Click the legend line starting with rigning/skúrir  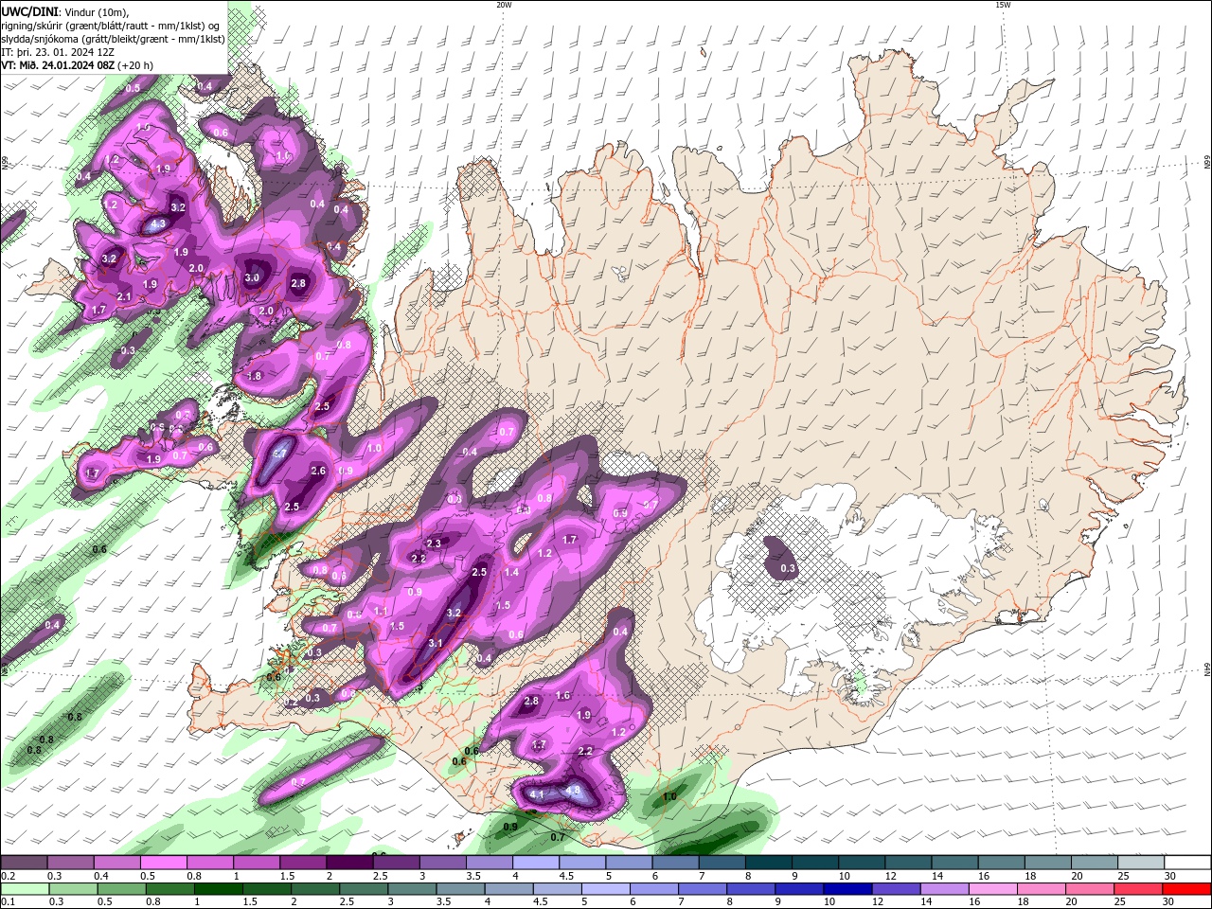tap(111, 25)
